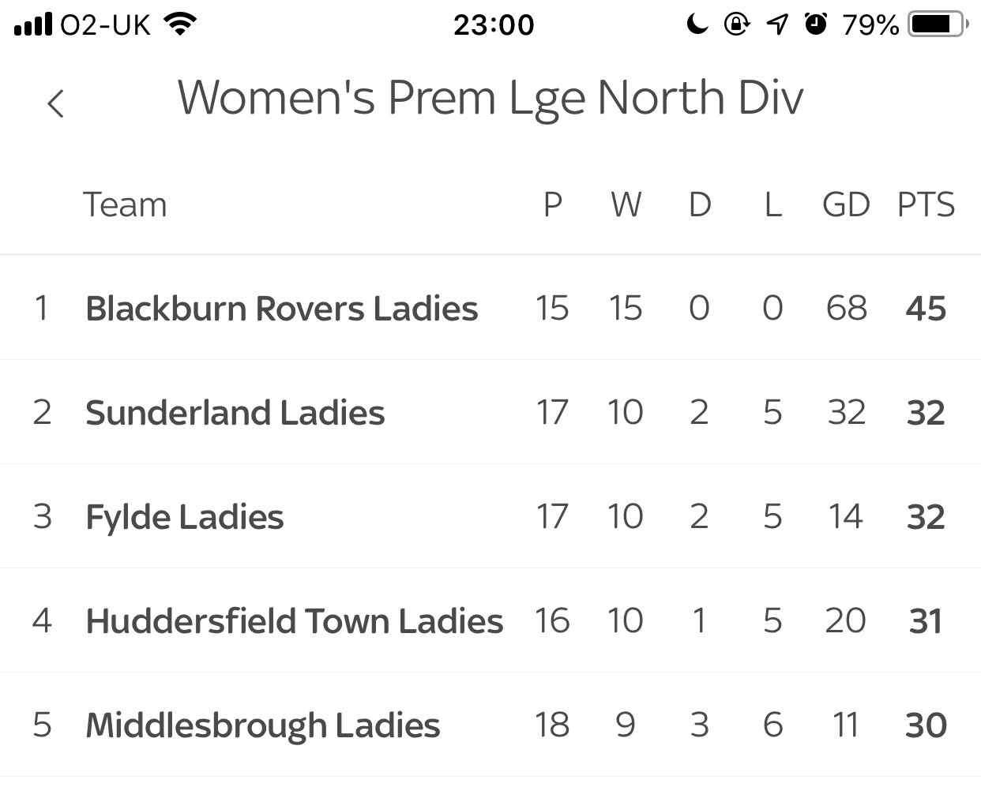Screen dimensions: 981x802
Task: Select Huddersfield Town Ladies entry
Action: 294,621
